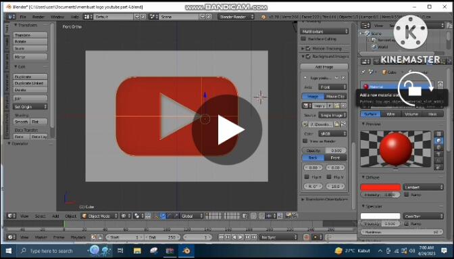454x259 pixels.
Task: Click the Duplicate Linked button
Action: pyautogui.click(x=30, y=83)
